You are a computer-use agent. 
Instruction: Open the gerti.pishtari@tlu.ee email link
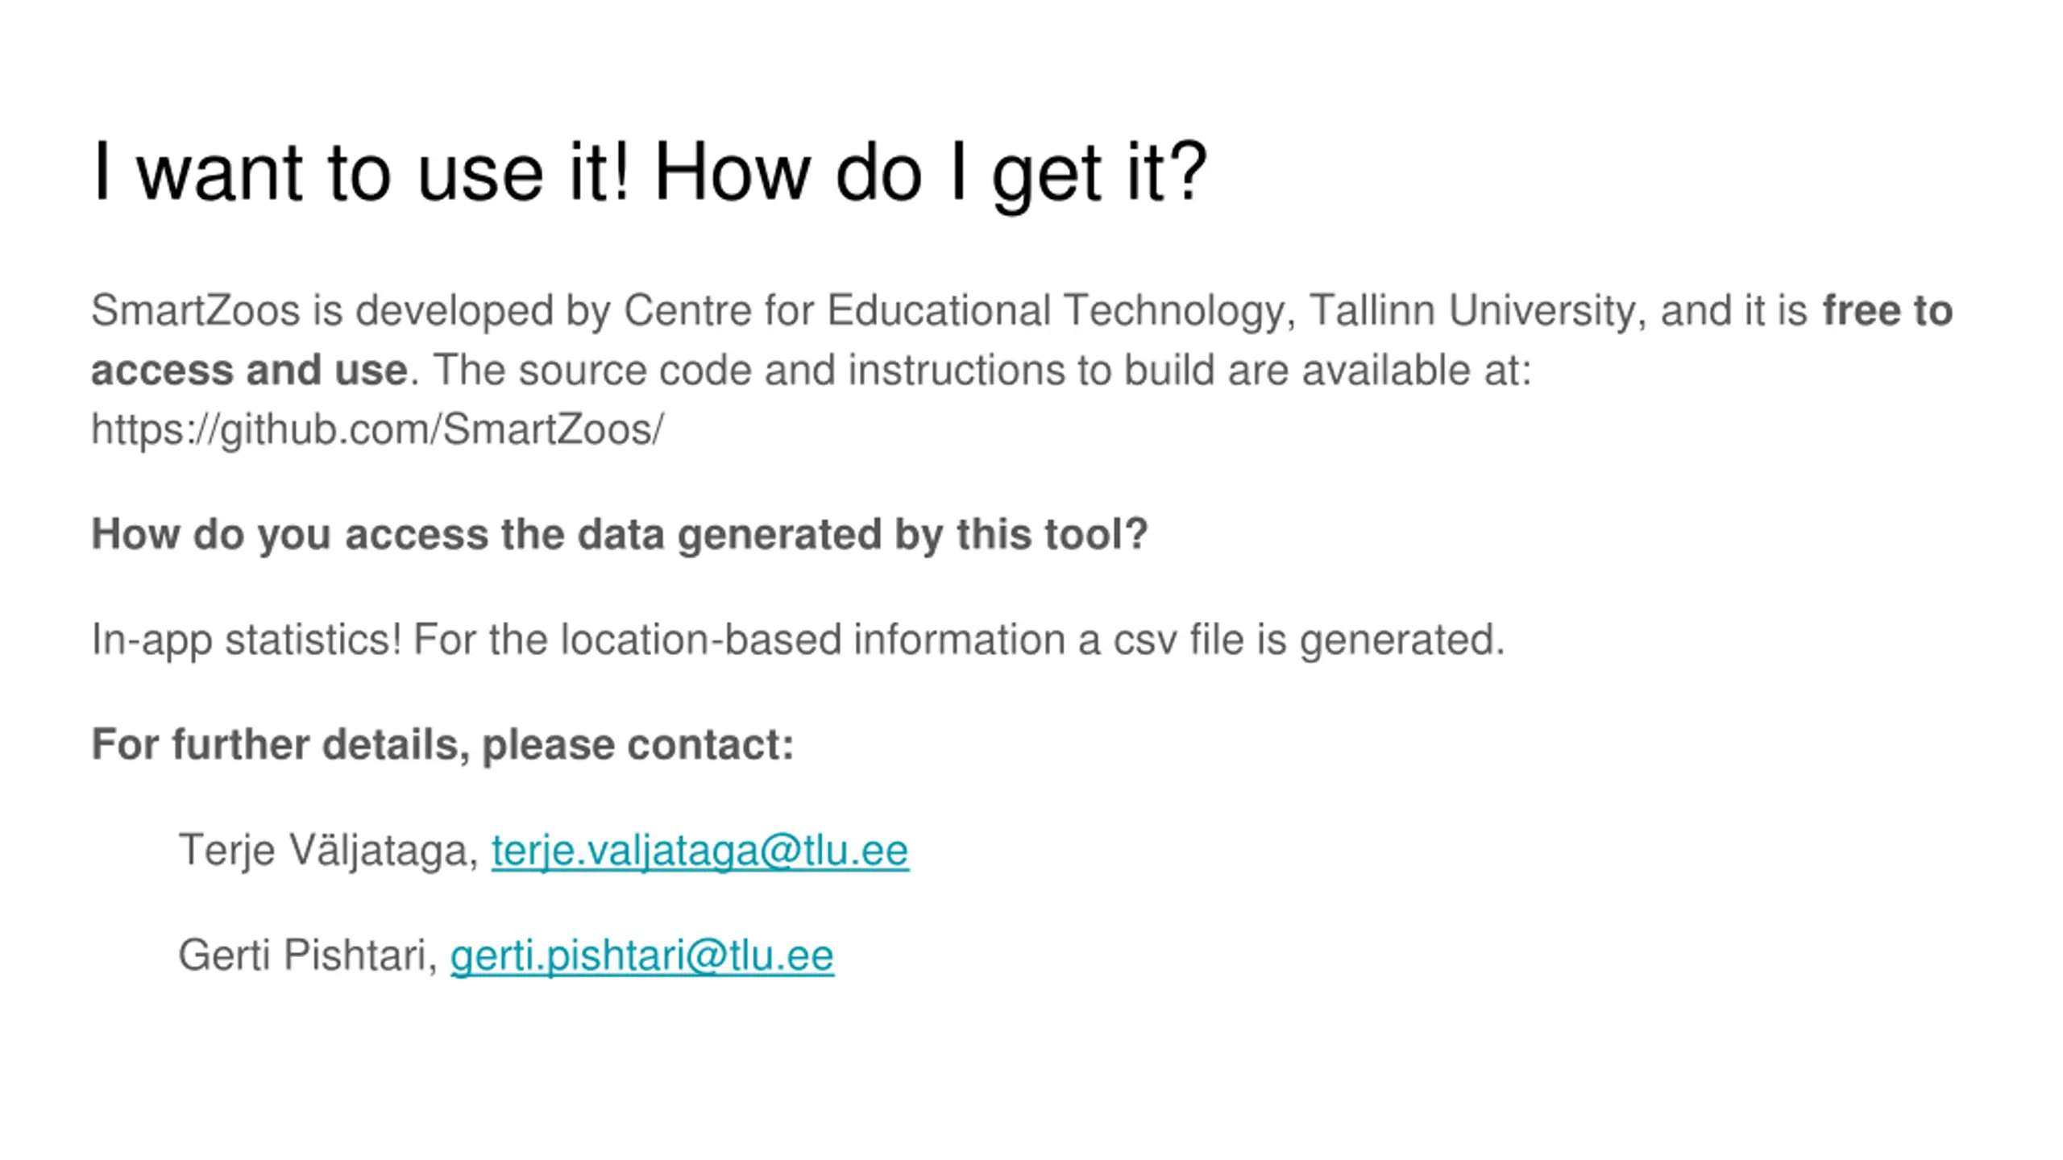point(642,955)
